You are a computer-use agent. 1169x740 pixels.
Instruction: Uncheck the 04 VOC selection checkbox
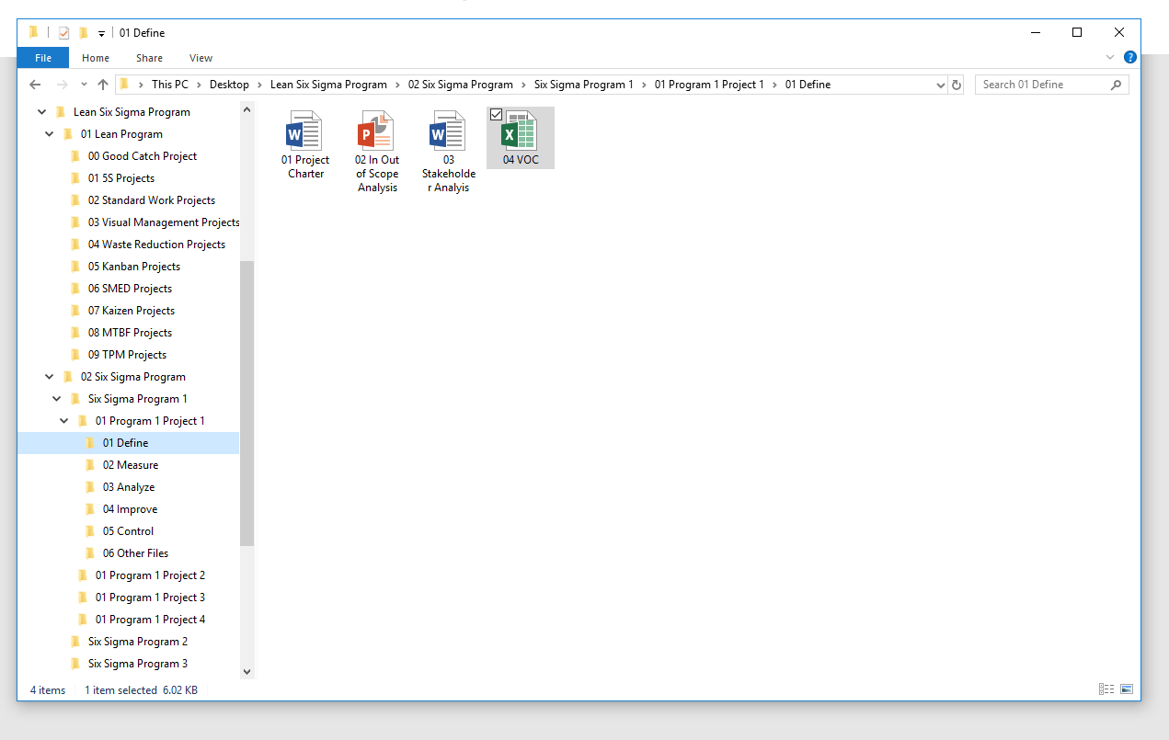(497, 115)
